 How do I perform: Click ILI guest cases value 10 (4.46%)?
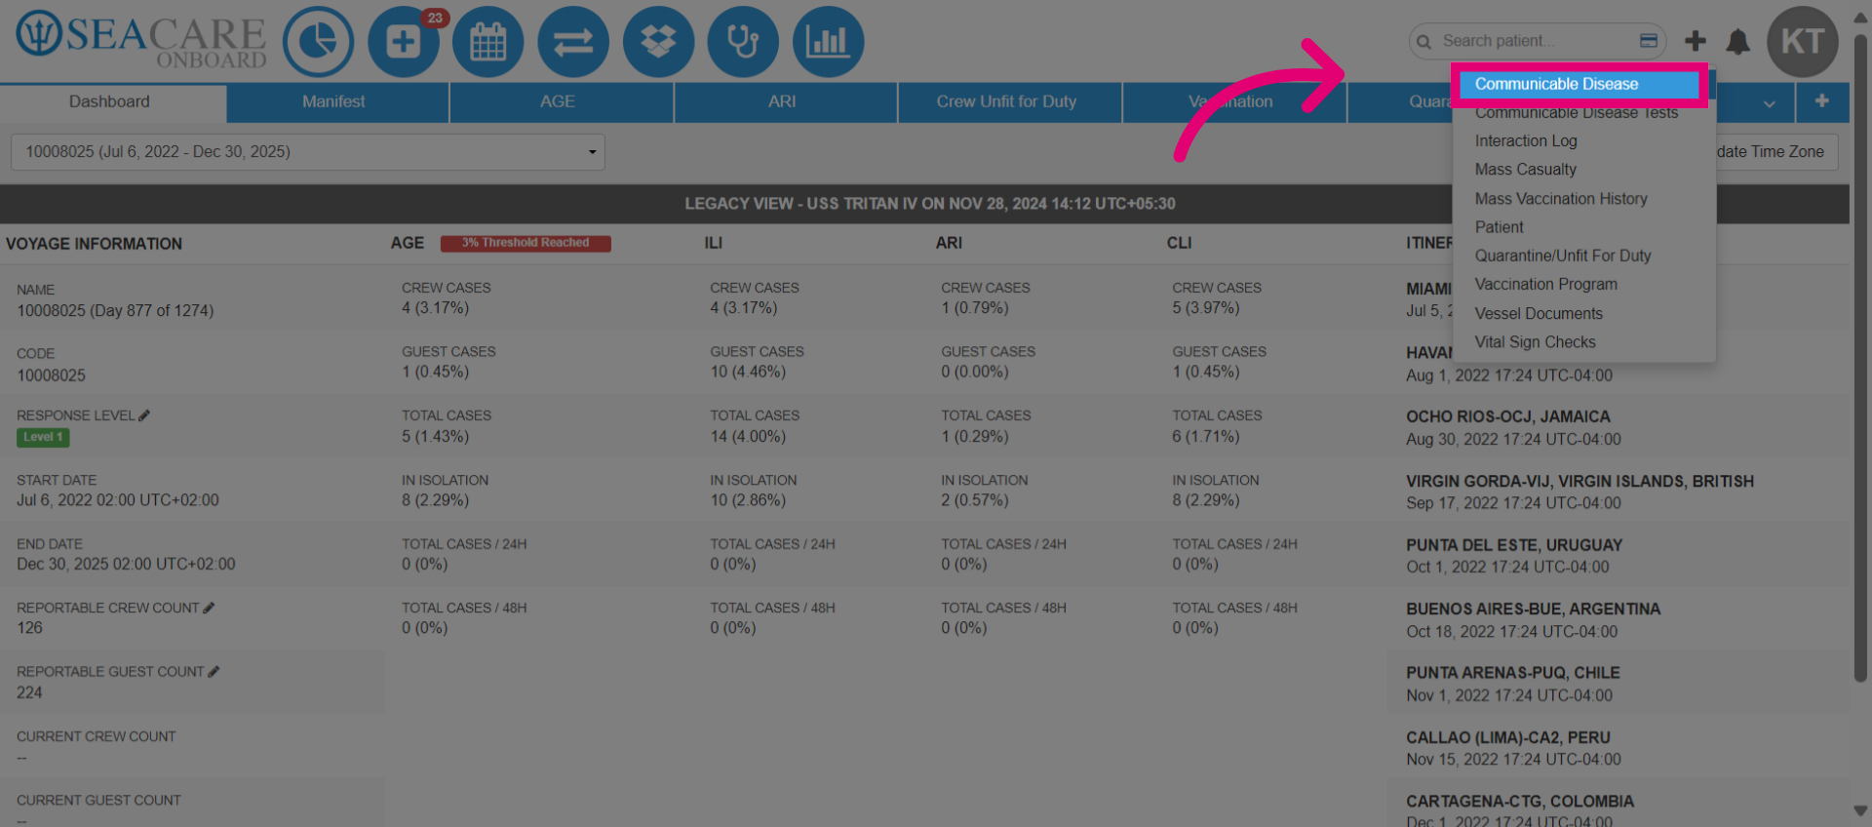pyautogui.click(x=748, y=372)
